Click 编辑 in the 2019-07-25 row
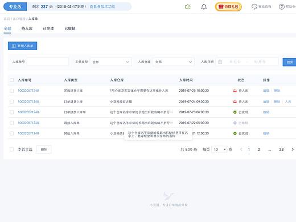 coord(266,91)
